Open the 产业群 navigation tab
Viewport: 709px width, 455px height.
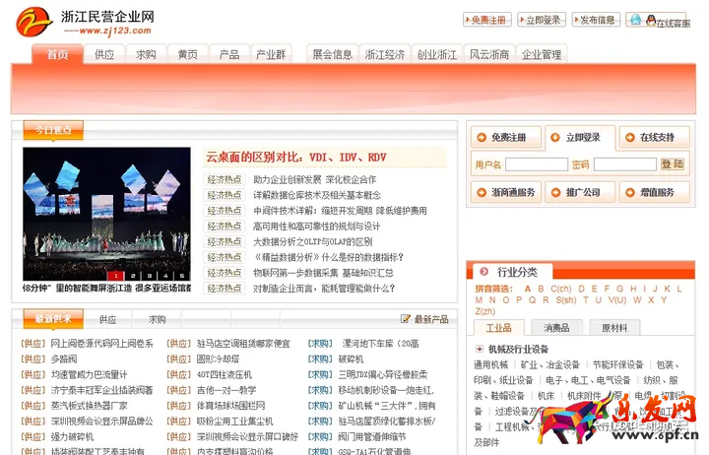click(271, 55)
